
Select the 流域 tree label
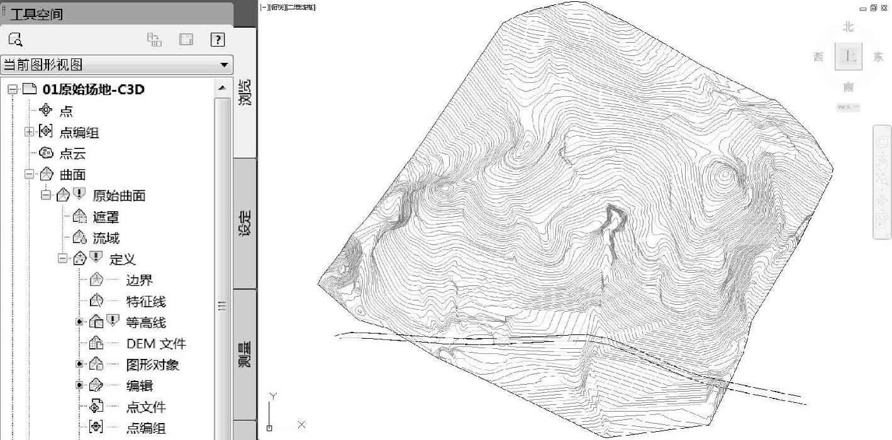tap(106, 238)
